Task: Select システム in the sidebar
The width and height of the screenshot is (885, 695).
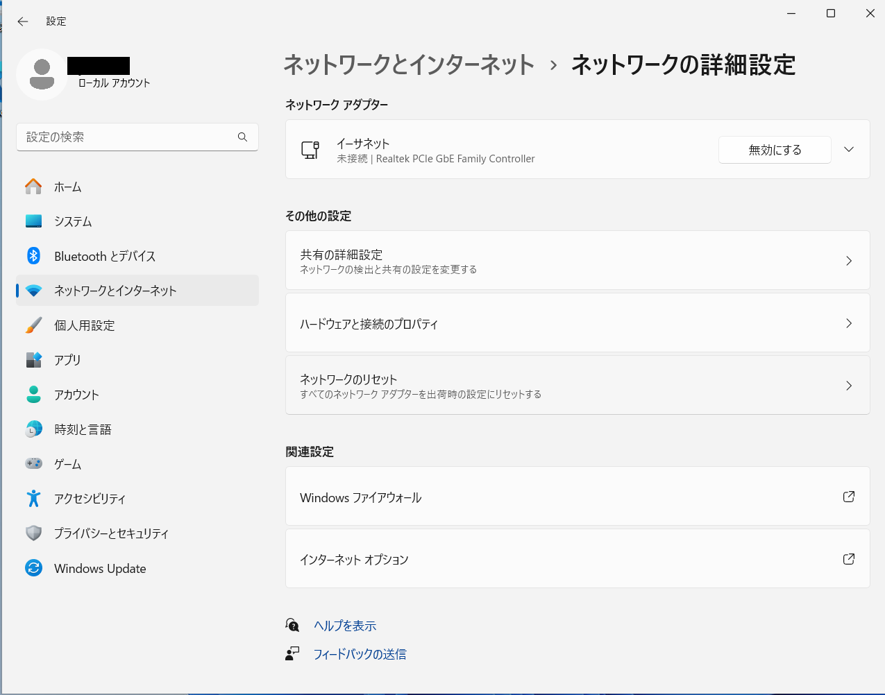Action: click(x=73, y=221)
